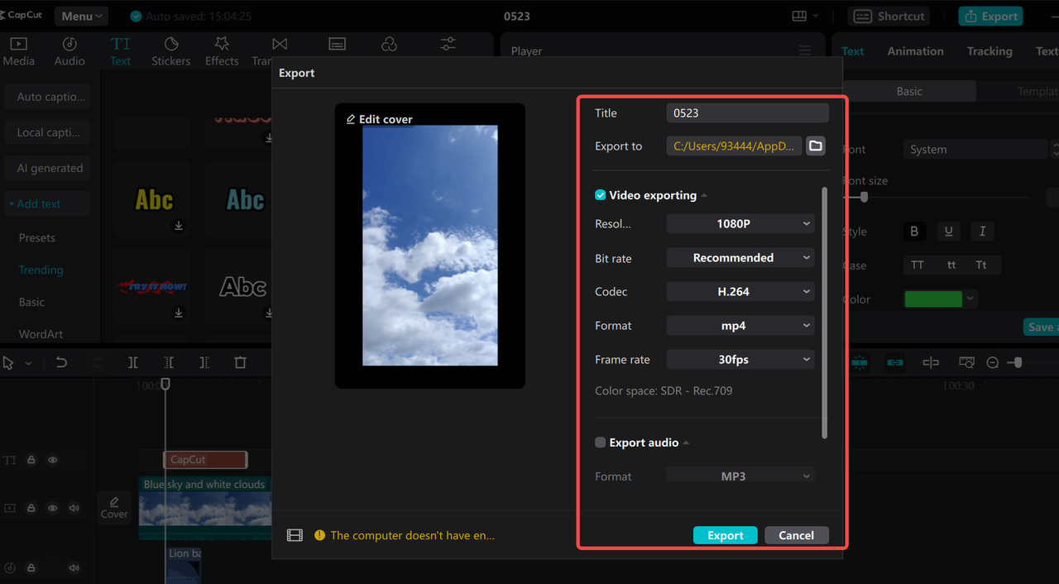Open the Frame rate 30fps dropdown
This screenshot has height=584, width=1059.
(740, 359)
